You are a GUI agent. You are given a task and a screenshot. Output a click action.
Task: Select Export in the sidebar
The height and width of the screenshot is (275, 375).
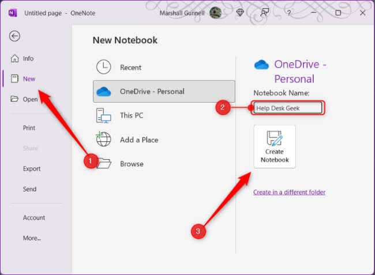32,169
